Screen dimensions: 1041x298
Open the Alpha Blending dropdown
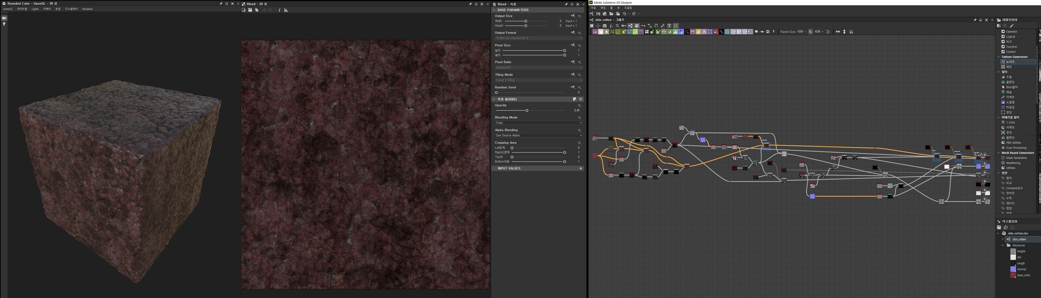point(538,135)
